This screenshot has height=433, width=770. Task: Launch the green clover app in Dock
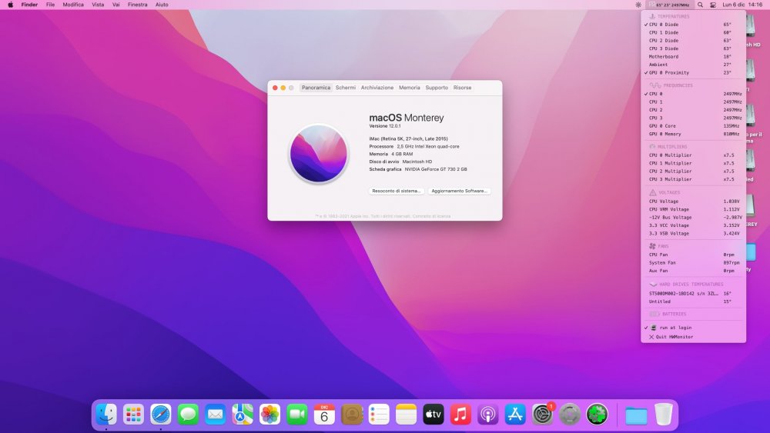598,415
